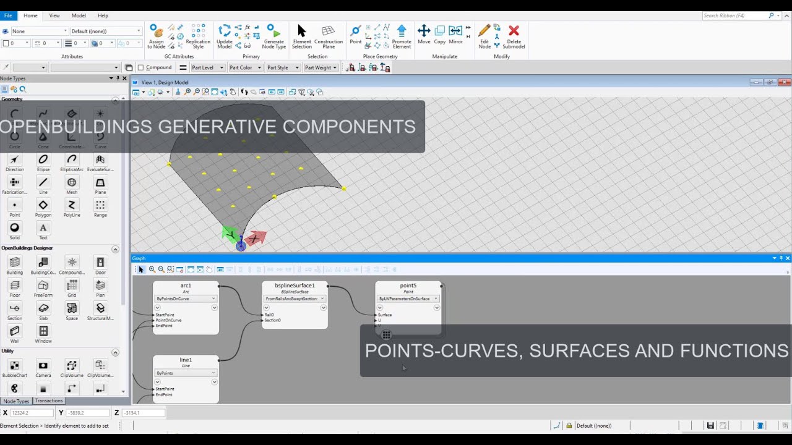Select the Mirror manipulate tool
This screenshot has width=792, height=445.
456,31
